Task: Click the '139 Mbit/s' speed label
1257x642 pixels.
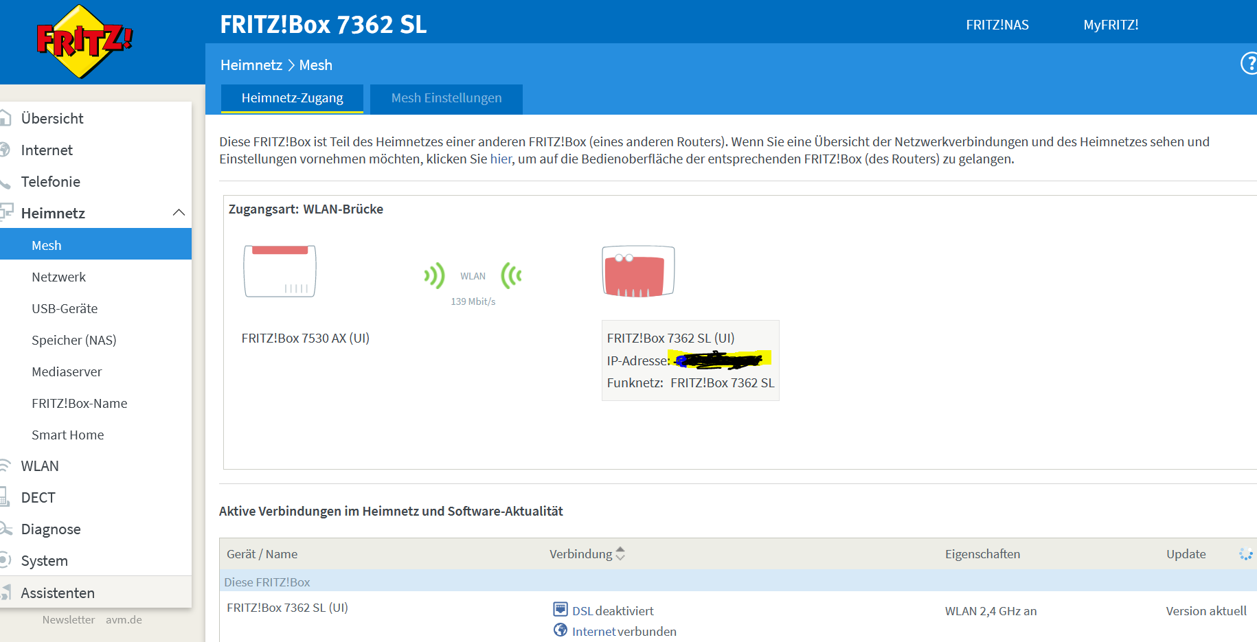Action: pos(473,301)
